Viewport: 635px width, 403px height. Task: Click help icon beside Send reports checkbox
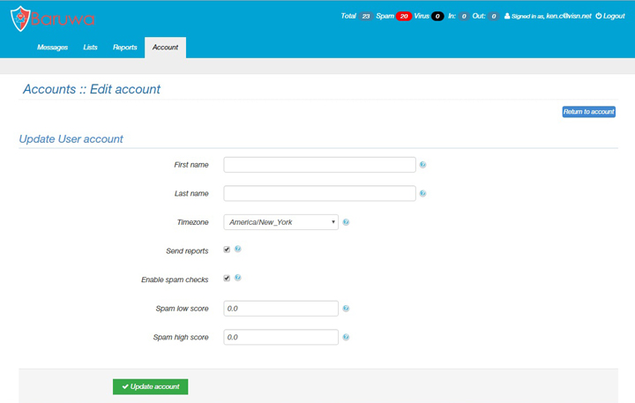(238, 250)
